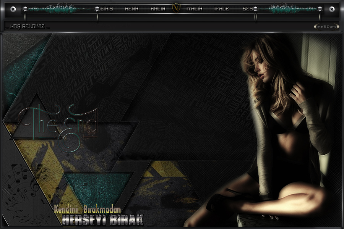Click the left teal audio waveform
The image size is (344, 229).
58,8
